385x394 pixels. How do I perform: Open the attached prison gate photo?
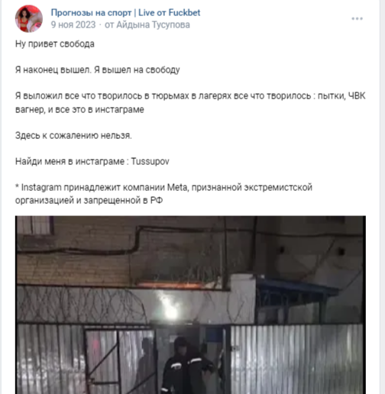pos(190,305)
